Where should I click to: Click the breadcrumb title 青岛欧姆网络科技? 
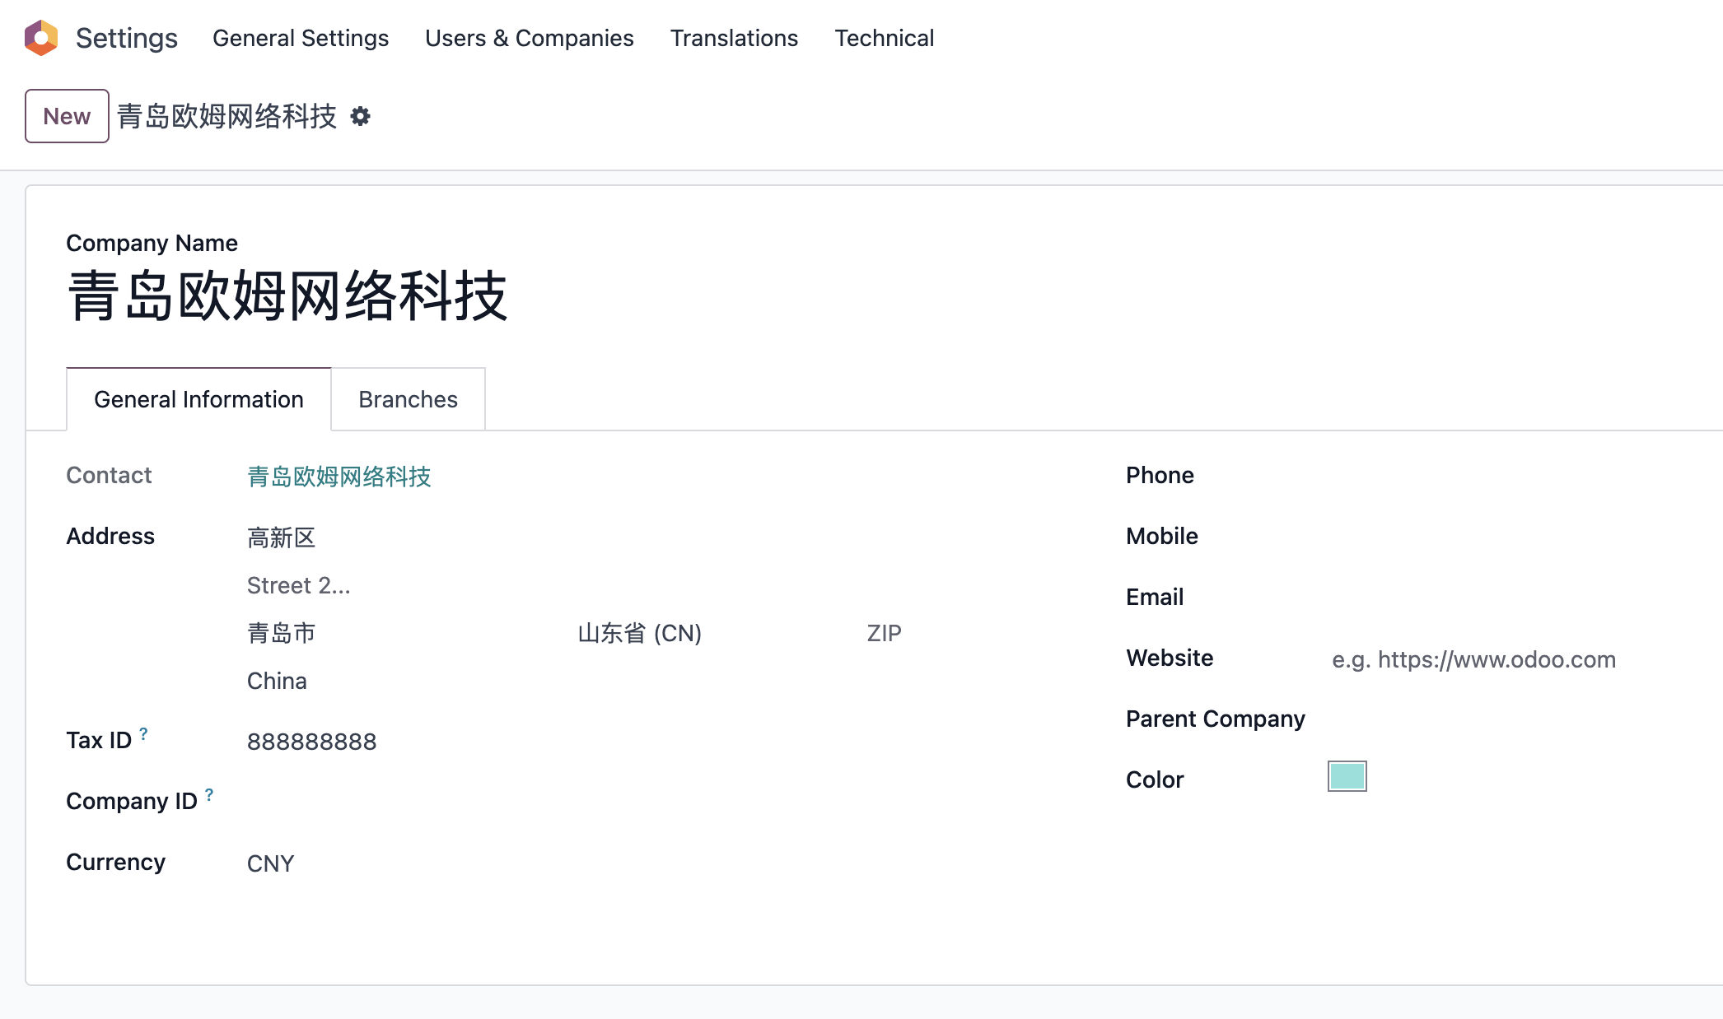point(227,116)
